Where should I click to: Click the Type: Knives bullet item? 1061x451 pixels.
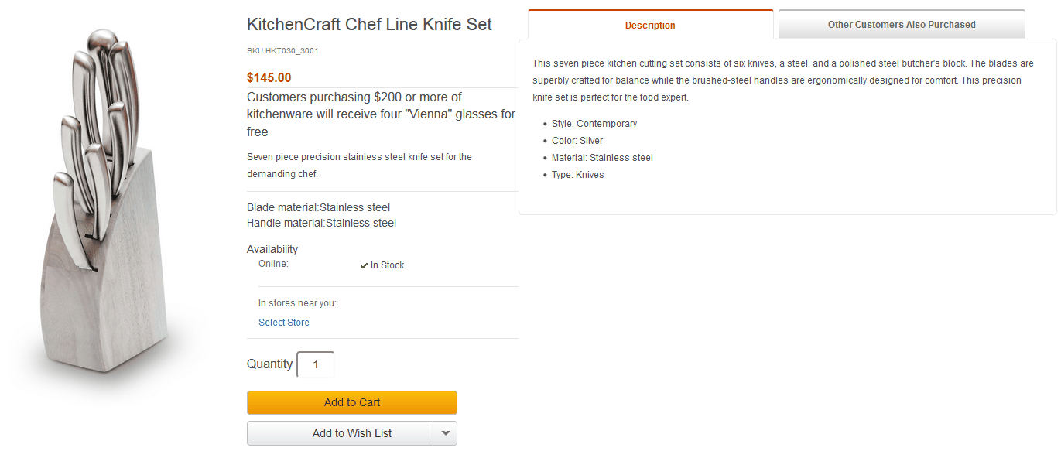577,174
